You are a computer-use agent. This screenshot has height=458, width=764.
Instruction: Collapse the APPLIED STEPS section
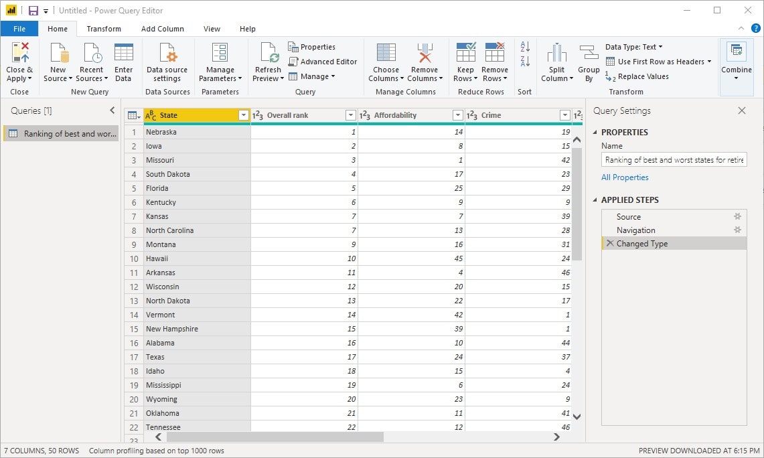(595, 200)
